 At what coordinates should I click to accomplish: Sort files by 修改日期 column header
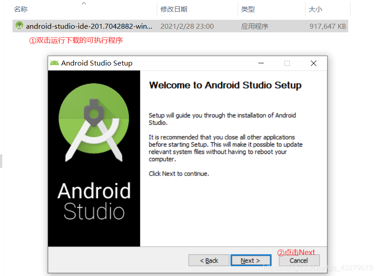click(174, 9)
